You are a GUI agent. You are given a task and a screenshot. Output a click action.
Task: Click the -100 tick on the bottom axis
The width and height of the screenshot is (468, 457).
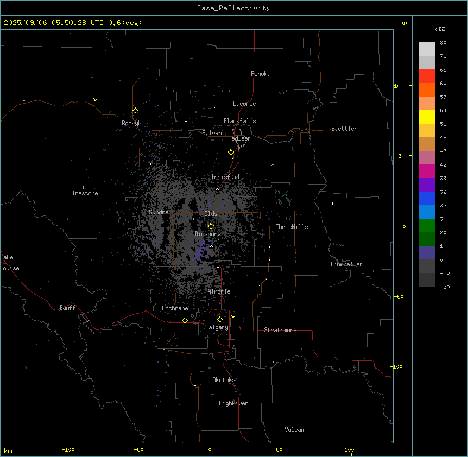pyautogui.click(x=68, y=449)
